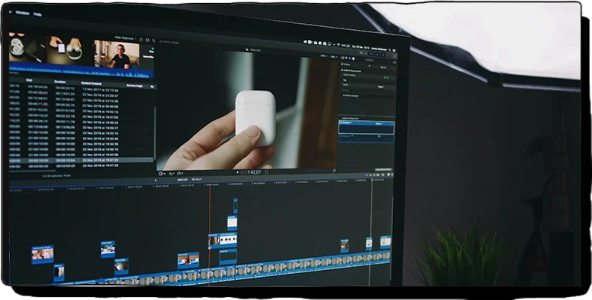
Task: Toggle the timeline panel button in toolbar
Action: click(377, 55)
